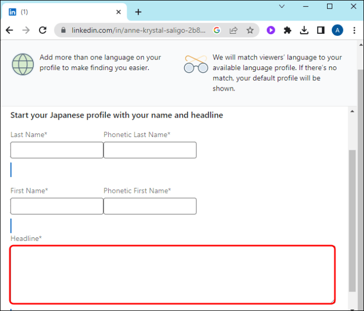364x311 pixels.
Task: Bookmark this page with the star icon
Action: (250, 30)
